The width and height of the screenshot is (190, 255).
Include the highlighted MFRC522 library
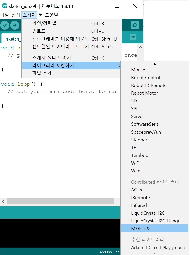point(155,229)
